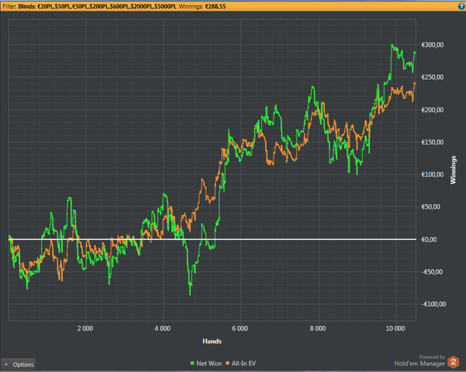Click the 4 000 hands axis label
The height and width of the screenshot is (372, 466).
point(162,328)
